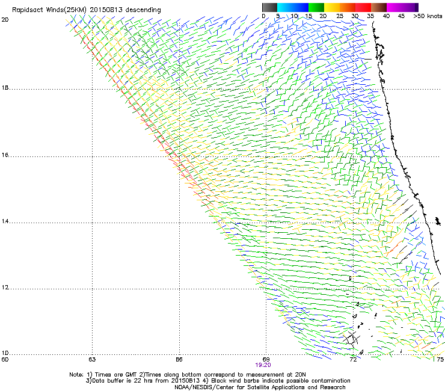Click the magenta-purple 40-50 knots legend segment

click(x=402, y=7)
